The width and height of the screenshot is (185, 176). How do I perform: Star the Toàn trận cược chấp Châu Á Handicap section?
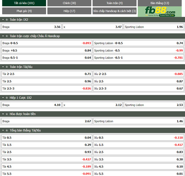[x=7, y=36]
